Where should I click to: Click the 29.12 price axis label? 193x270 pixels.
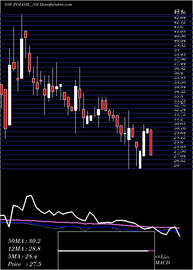pyautogui.click(x=180, y=138)
